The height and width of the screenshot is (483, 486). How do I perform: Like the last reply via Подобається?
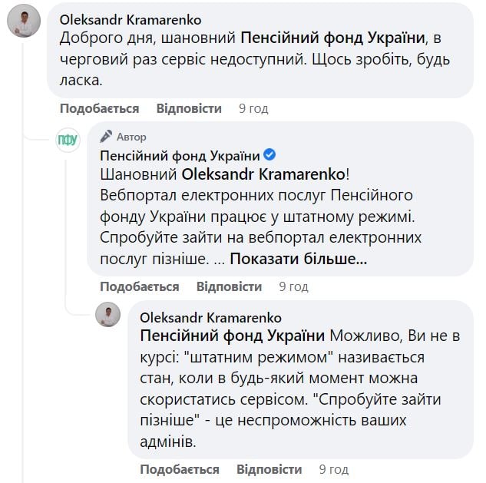(180, 469)
